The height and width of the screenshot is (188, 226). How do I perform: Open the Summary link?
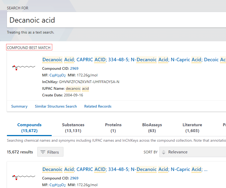coord(19,106)
